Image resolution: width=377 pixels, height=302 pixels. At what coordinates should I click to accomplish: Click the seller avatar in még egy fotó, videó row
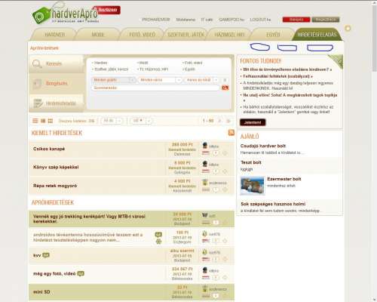tap(205, 270)
